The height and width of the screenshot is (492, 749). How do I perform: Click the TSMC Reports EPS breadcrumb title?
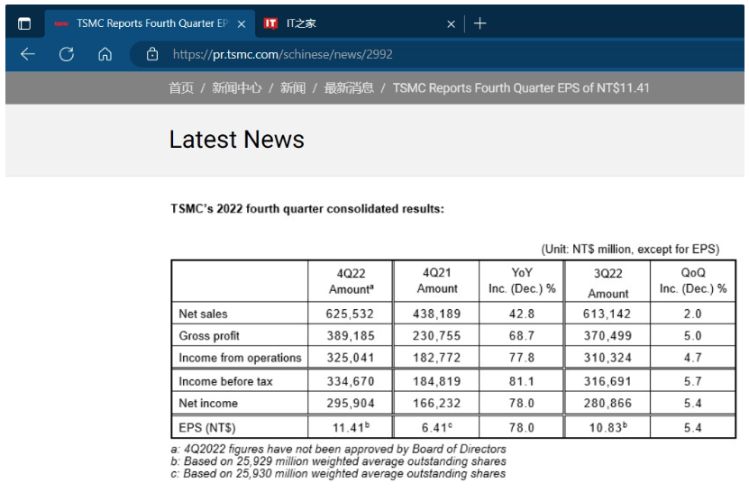pos(521,88)
